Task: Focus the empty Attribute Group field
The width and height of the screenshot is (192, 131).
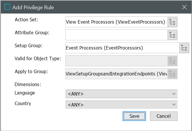Action: point(116,35)
